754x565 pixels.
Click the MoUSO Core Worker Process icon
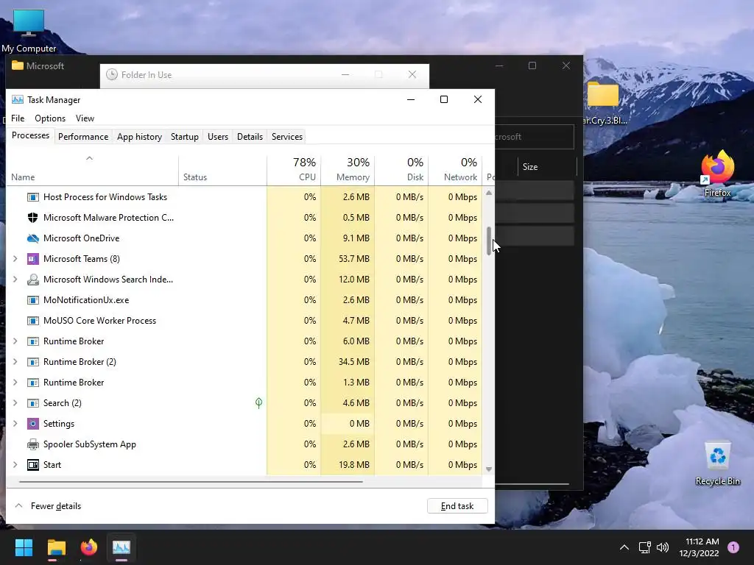32,321
